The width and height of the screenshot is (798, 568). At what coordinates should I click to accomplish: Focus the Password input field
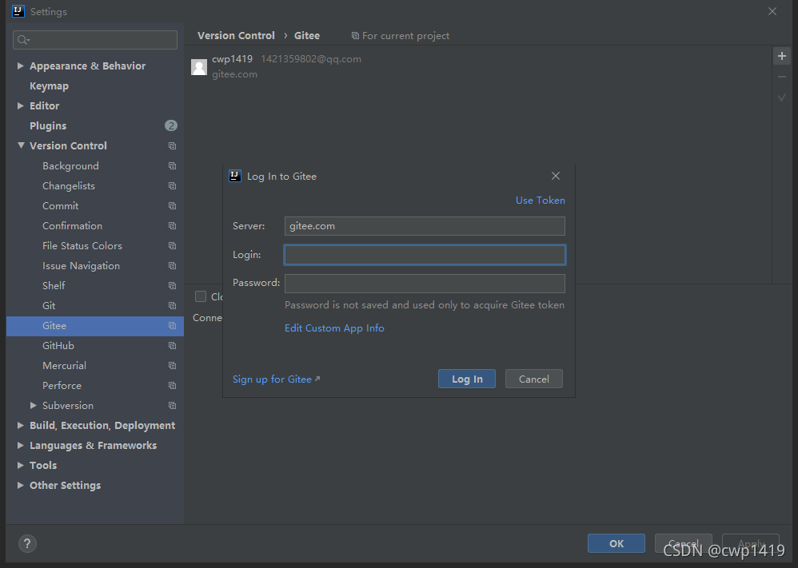pos(425,284)
